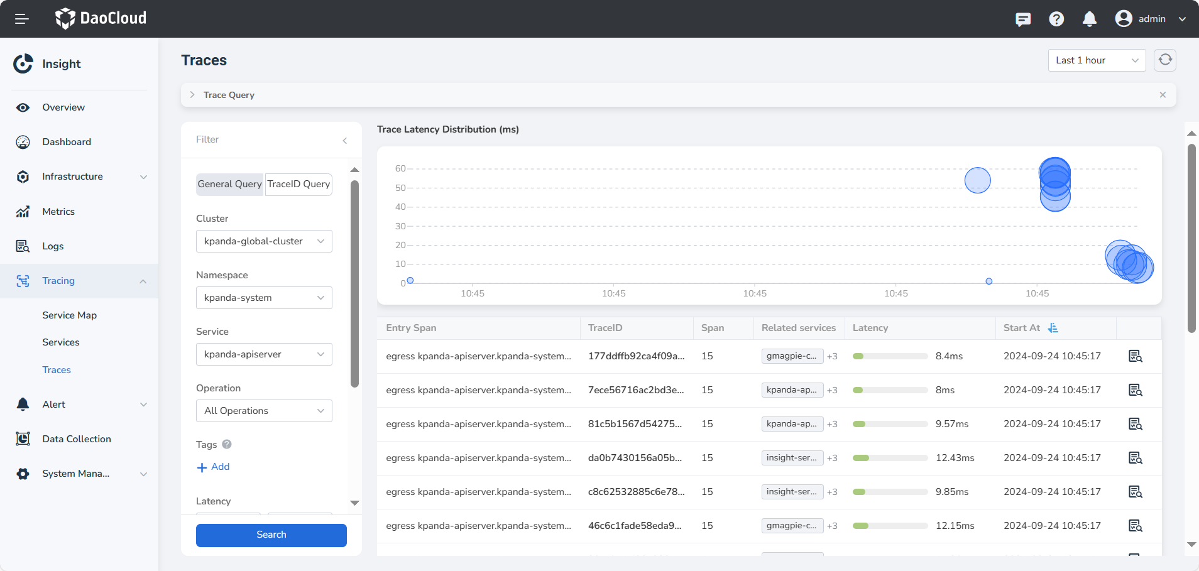This screenshot has width=1199, height=571.
Task: Select General Query mode
Action: tap(229, 184)
